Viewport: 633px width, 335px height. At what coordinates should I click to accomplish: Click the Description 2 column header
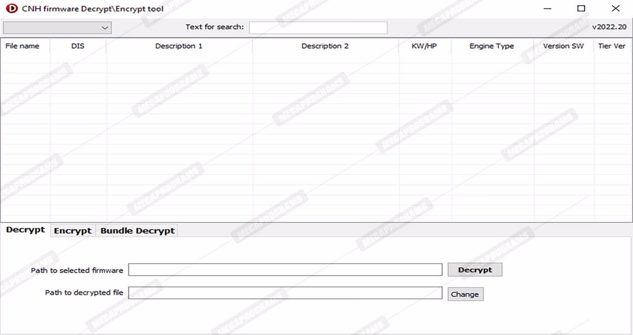(x=325, y=46)
